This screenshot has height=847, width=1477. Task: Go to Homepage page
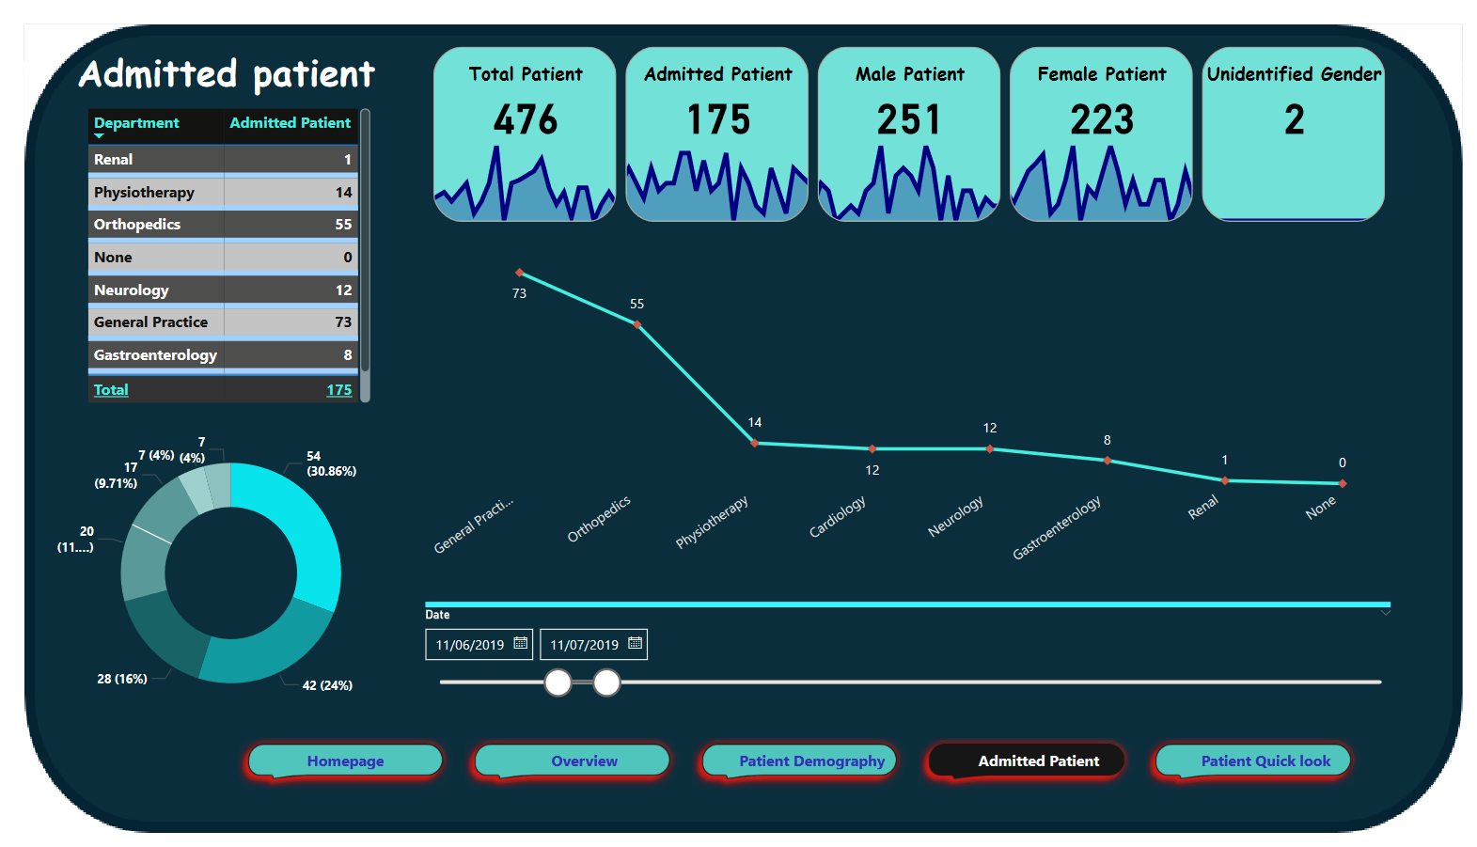pos(345,761)
